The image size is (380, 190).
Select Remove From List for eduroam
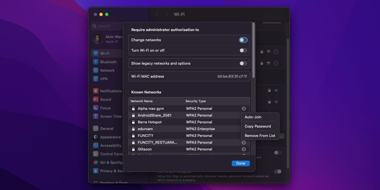(x=260, y=136)
